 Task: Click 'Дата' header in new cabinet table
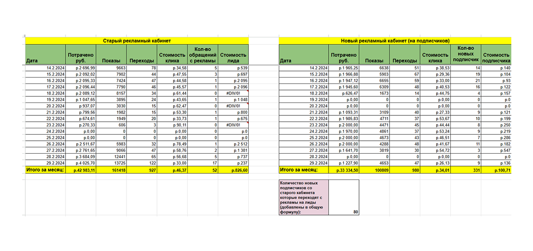point(304,54)
